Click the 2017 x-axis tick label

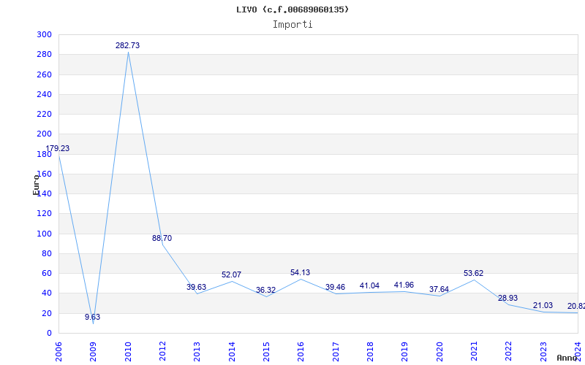[x=336, y=352]
